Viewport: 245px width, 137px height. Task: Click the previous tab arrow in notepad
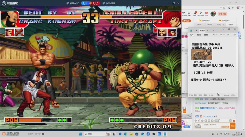(196, 31)
